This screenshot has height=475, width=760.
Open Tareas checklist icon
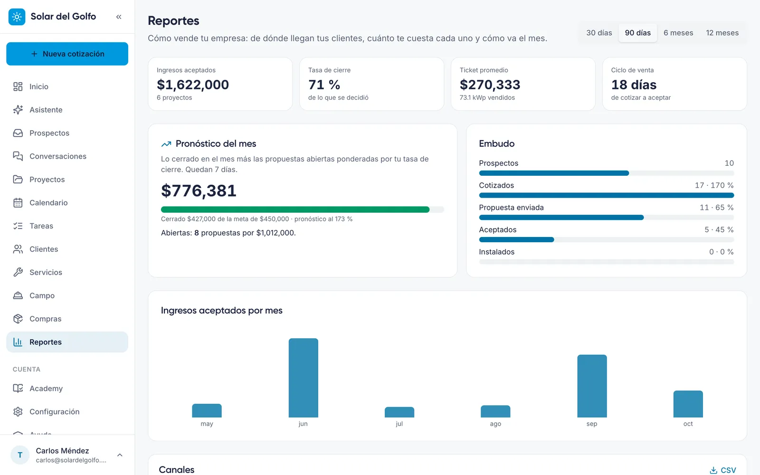(x=18, y=226)
